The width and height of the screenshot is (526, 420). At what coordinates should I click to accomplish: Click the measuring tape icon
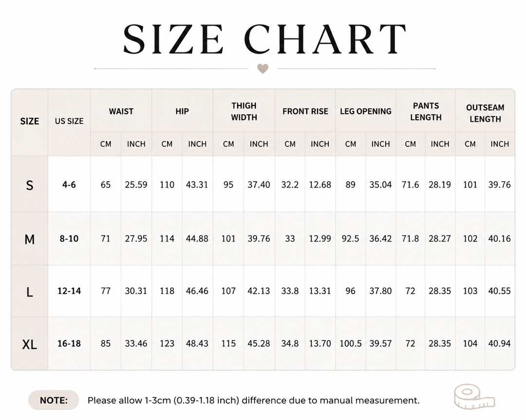tap(474, 397)
